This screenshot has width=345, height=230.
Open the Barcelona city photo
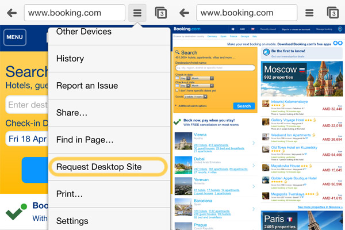click(x=183, y=207)
